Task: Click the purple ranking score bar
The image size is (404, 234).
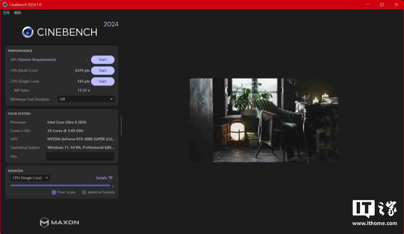Action: click(60, 185)
